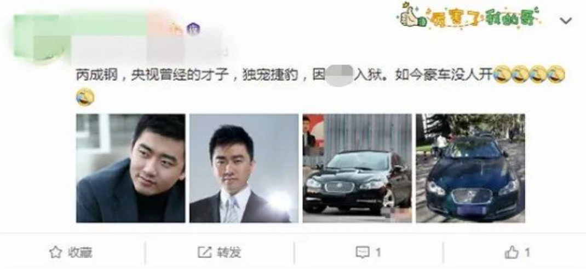Click the star icon beside 收藏
Image resolution: width=586 pixels, height=270 pixels.
tap(55, 253)
